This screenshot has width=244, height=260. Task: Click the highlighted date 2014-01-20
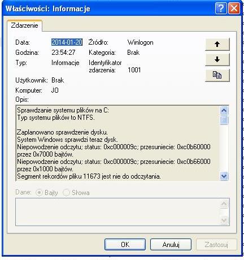pyautogui.click(x=67, y=42)
